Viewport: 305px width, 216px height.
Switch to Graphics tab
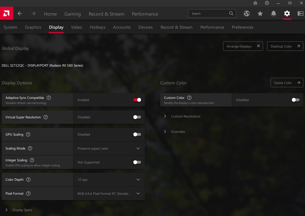coord(33,27)
